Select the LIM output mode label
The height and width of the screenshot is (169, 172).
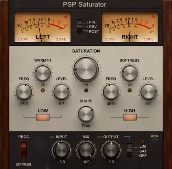142,146
